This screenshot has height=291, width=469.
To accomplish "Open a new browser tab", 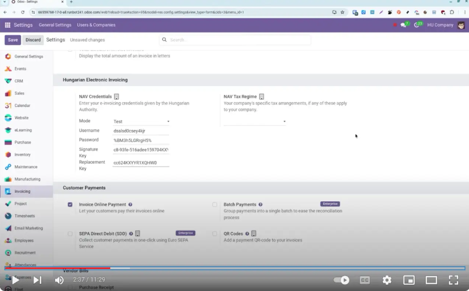I will (71, 2).
